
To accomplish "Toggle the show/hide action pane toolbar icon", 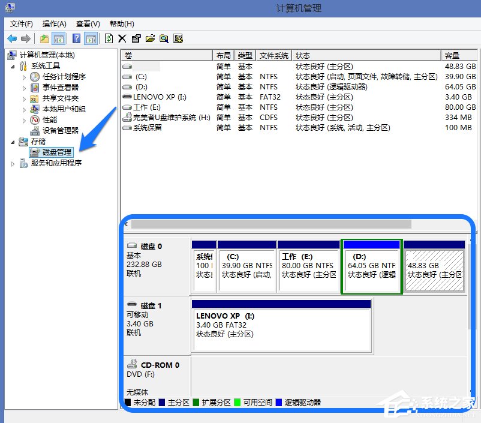I will coord(91,38).
